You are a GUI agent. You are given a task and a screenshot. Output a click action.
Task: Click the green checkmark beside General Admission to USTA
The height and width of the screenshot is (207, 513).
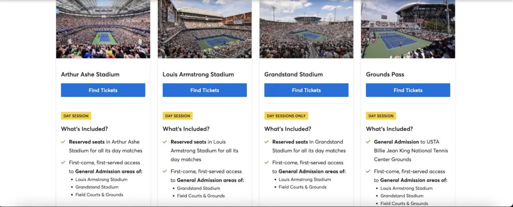point(368,142)
